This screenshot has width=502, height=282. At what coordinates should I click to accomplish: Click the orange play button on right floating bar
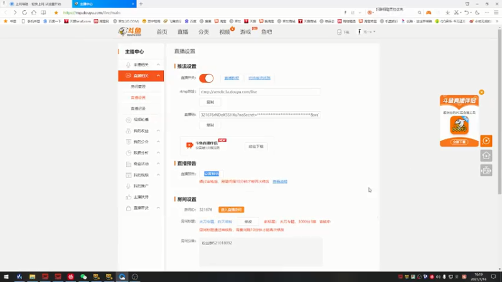pos(486,140)
